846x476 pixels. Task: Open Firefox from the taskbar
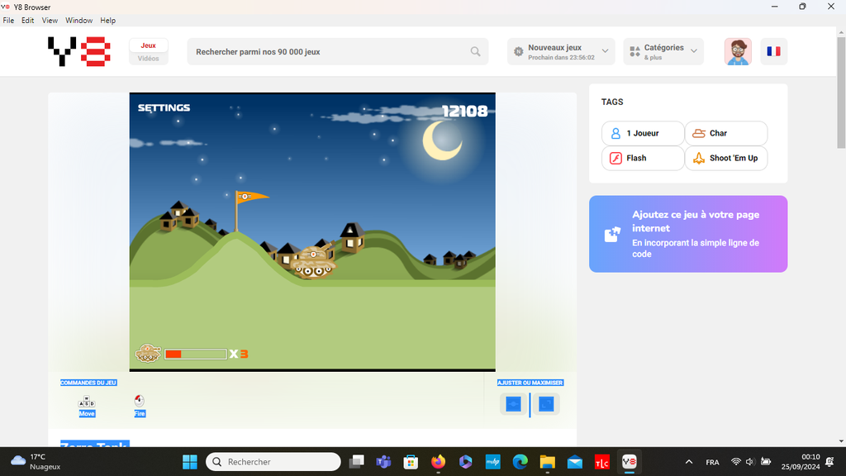tap(438, 462)
